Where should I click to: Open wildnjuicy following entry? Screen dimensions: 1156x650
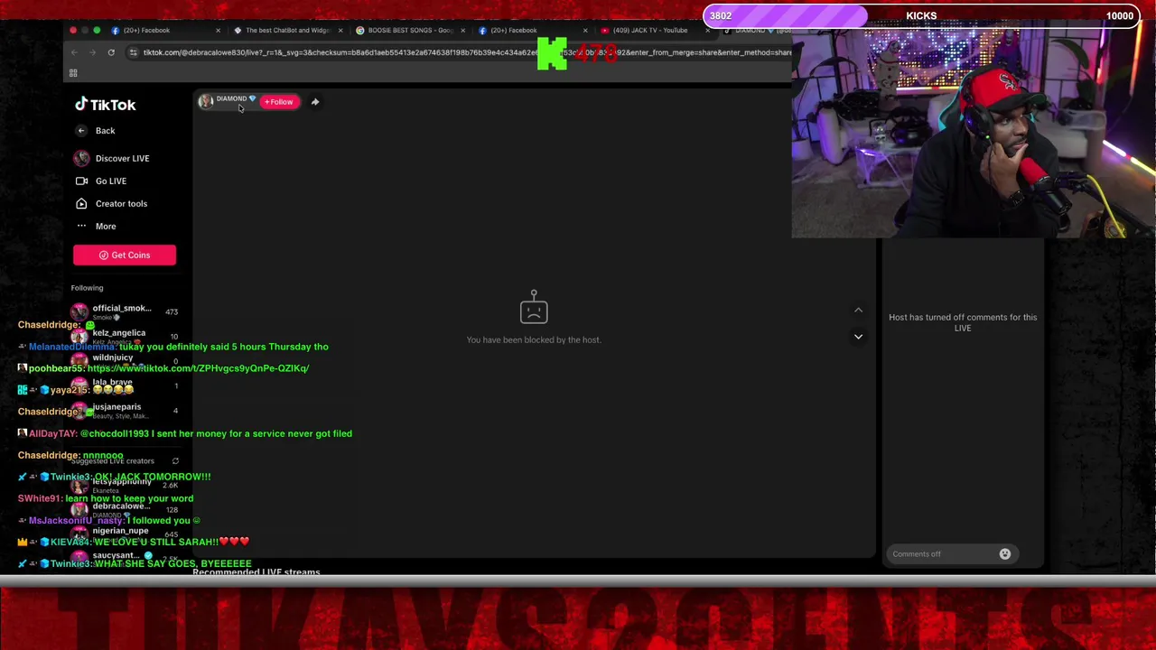[125, 360]
